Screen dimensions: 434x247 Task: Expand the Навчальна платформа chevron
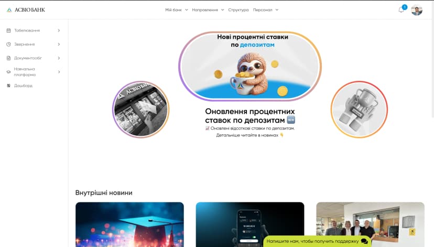59,72
